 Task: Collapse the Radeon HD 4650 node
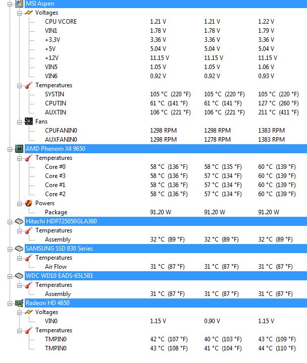[x=10, y=304]
